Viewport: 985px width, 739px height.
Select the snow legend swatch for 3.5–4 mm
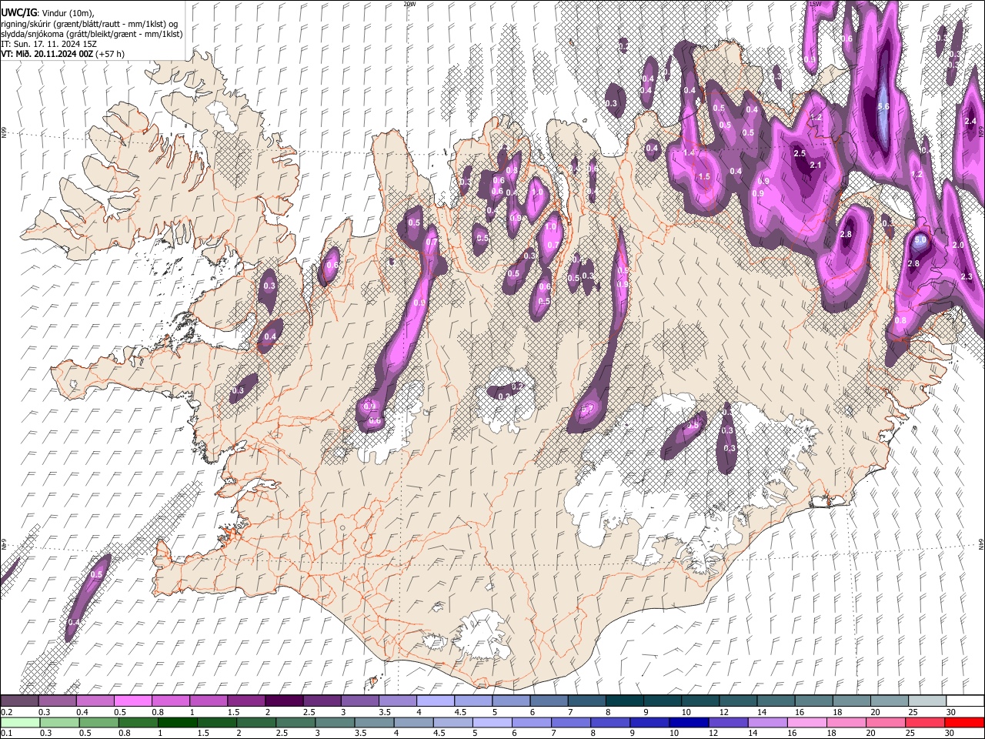397,701
